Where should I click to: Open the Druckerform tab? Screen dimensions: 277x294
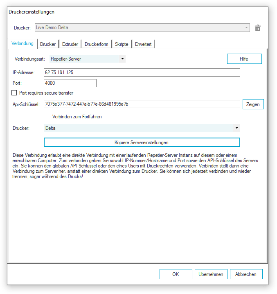pos(97,44)
